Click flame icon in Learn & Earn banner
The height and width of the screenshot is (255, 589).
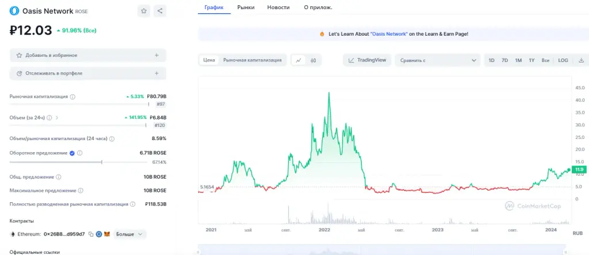point(322,34)
